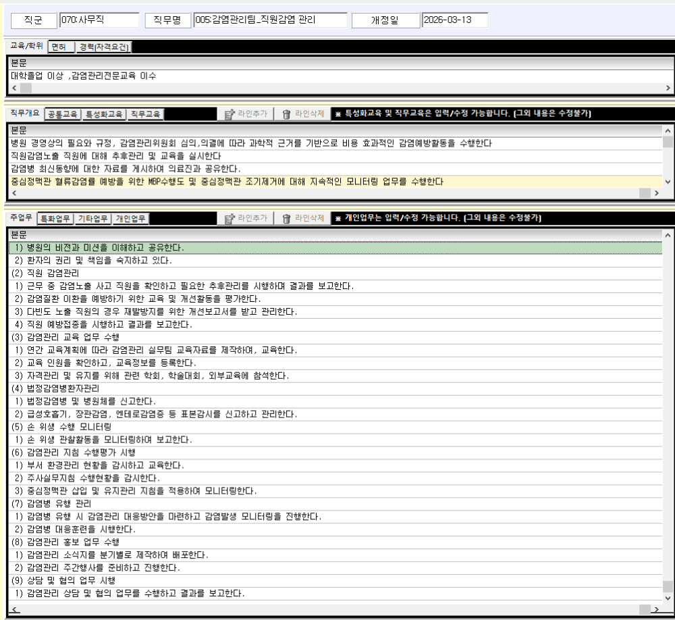The image size is (675, 620).
Task: Click horizontal scroll left arrow in 주업무 list
Action: pos(14,609)
